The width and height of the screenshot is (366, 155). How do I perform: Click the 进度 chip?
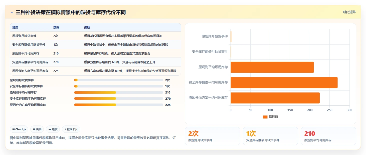coord(53,129)
